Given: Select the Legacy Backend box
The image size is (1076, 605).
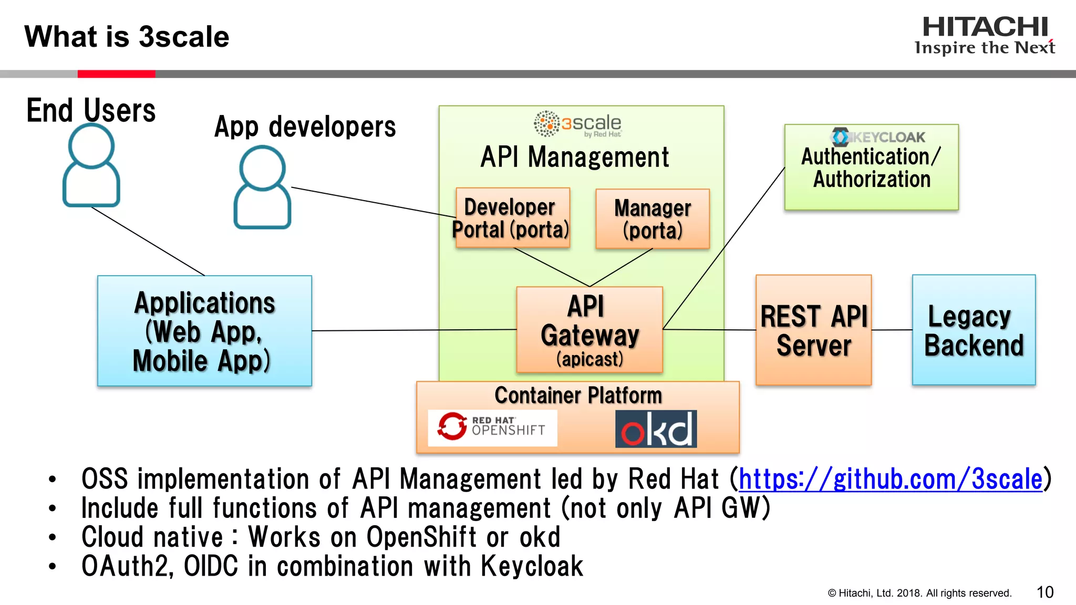Looking at the screenshot, I should (974, 330).
